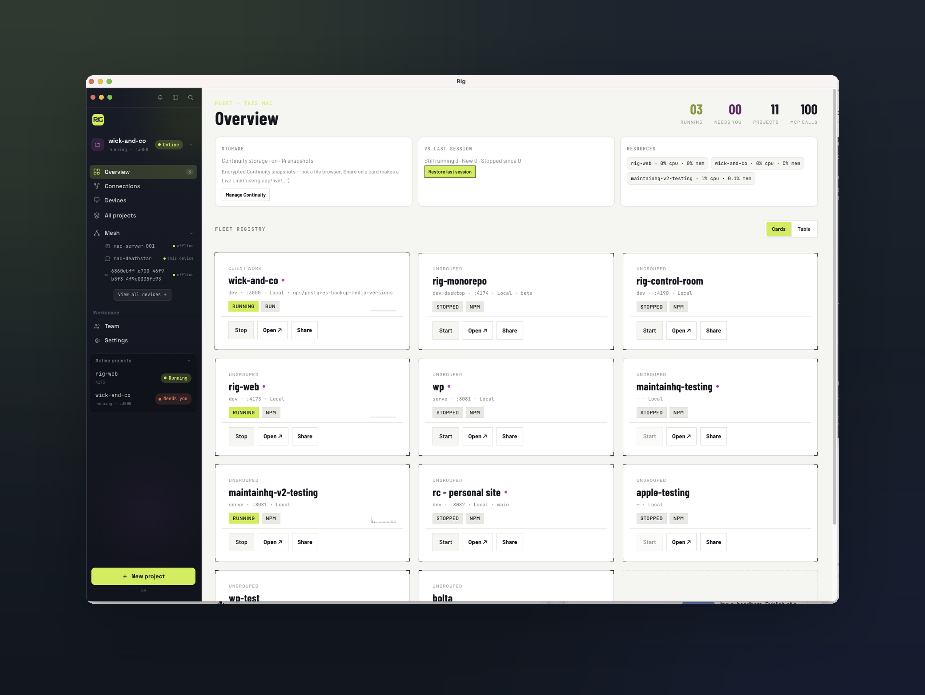Open the All projects layers icon
This screenshot has width=925, height=695.
tap(97, 215)
